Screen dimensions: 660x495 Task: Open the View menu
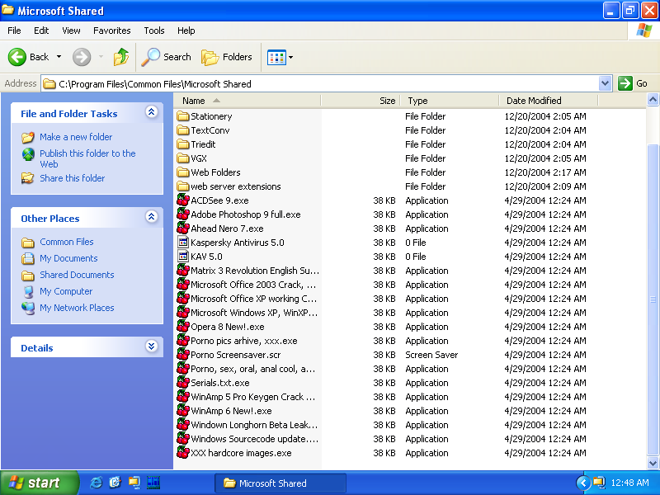71,31
